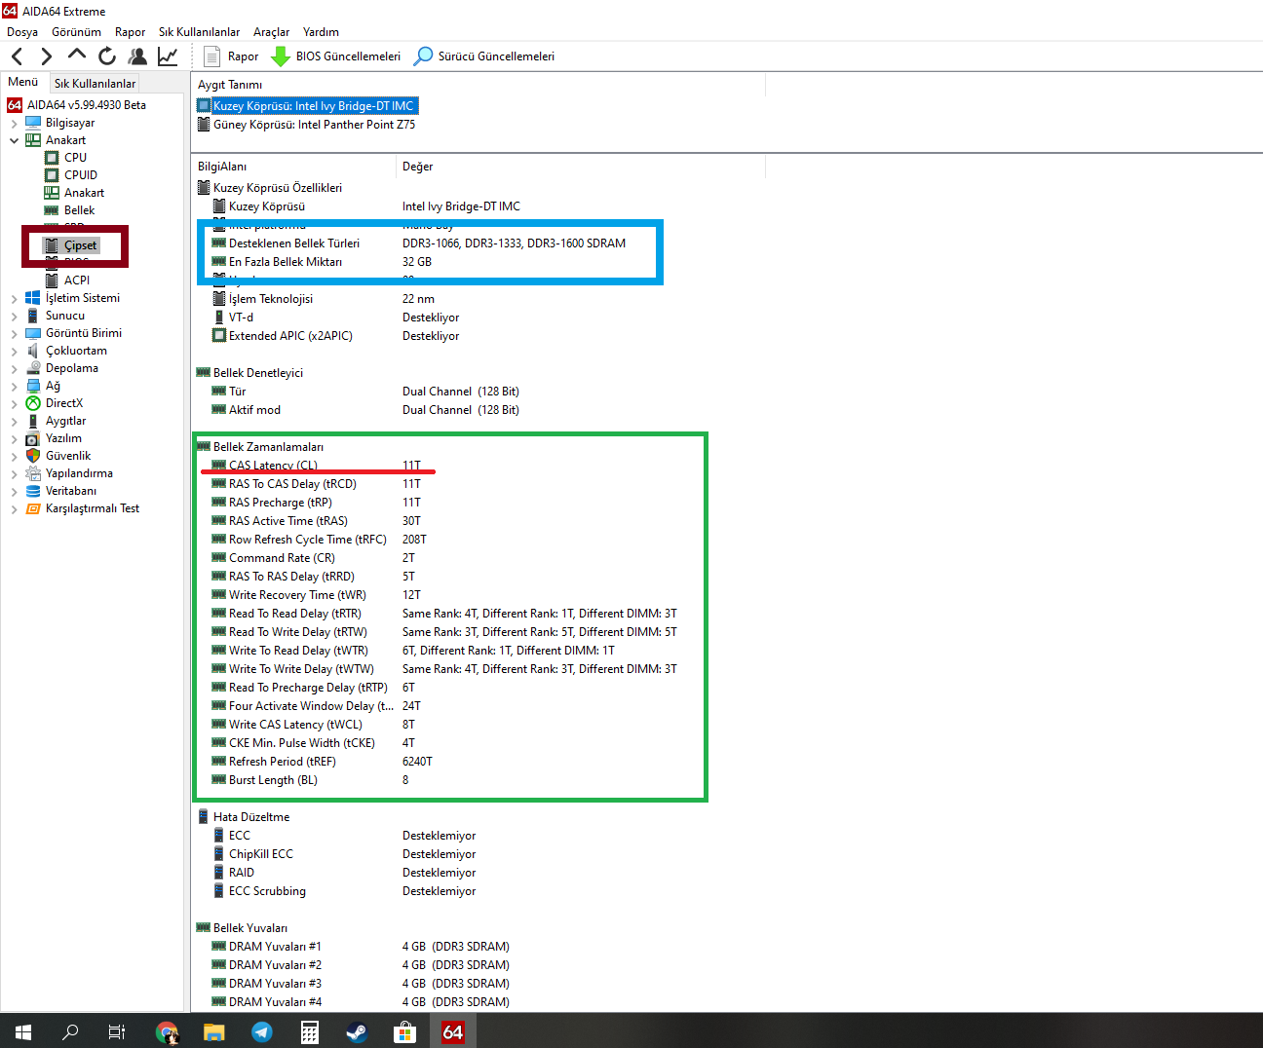Expand the İşletim Sistemi tree node

[x=14, y=298]
